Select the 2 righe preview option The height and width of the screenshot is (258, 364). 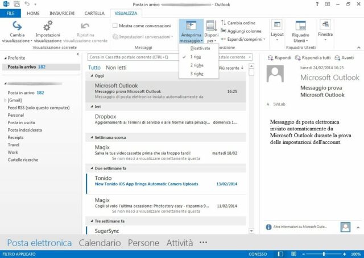(196, 65)
